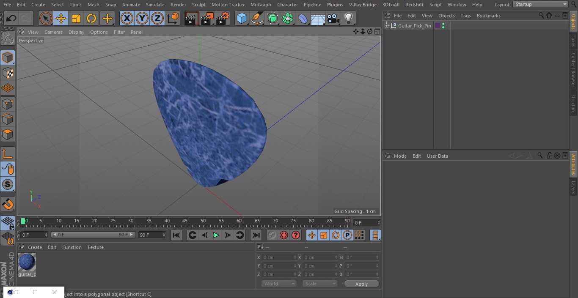Select the Rotate tool

(91, 19)
